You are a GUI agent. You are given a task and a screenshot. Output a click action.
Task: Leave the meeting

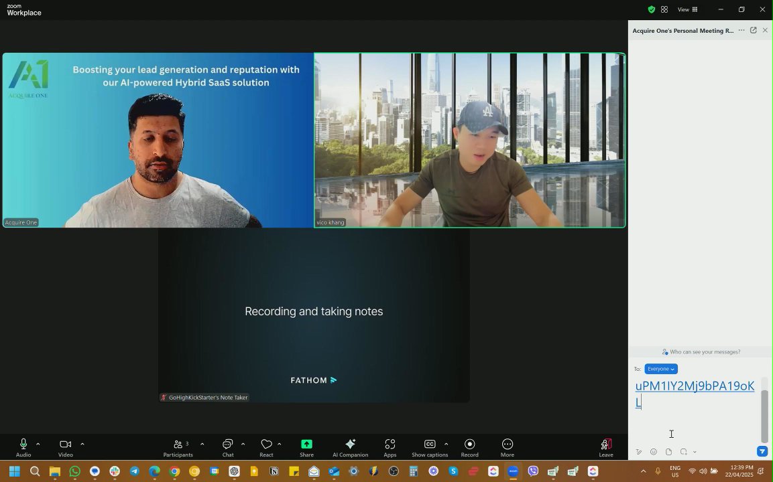point(606,448)
